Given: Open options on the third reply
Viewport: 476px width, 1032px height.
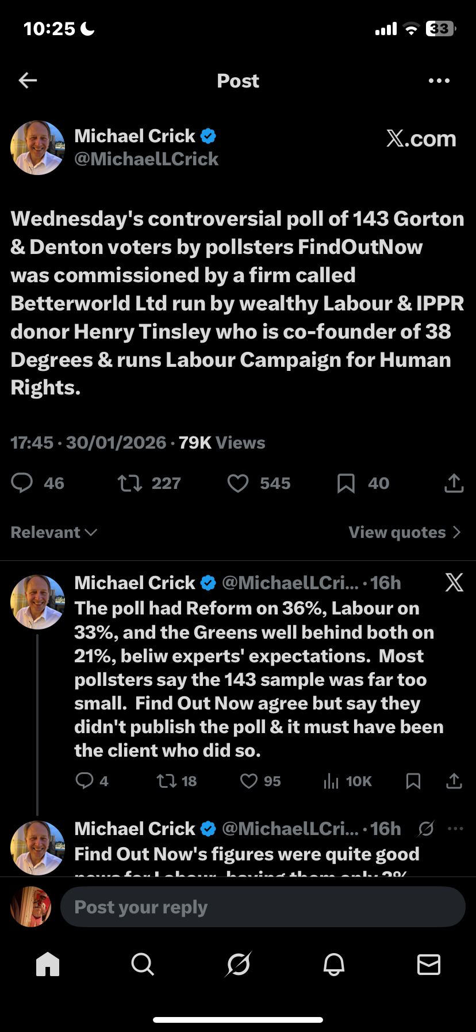Looking at the screenshot, I should point(455,829).
